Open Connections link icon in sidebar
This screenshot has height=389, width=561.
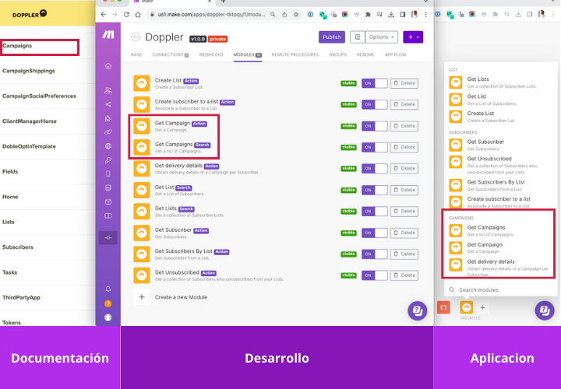pyautogui.click(x=108, y=132)
